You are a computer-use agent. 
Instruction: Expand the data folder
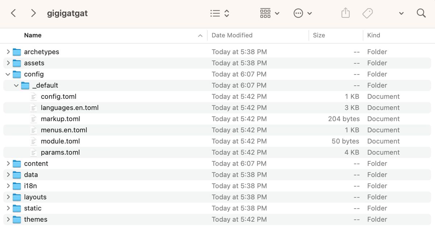point(8,175)
